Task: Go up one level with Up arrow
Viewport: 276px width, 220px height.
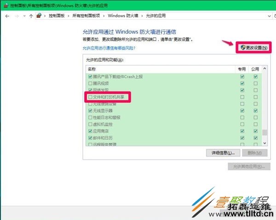Action: click(31, 16)
